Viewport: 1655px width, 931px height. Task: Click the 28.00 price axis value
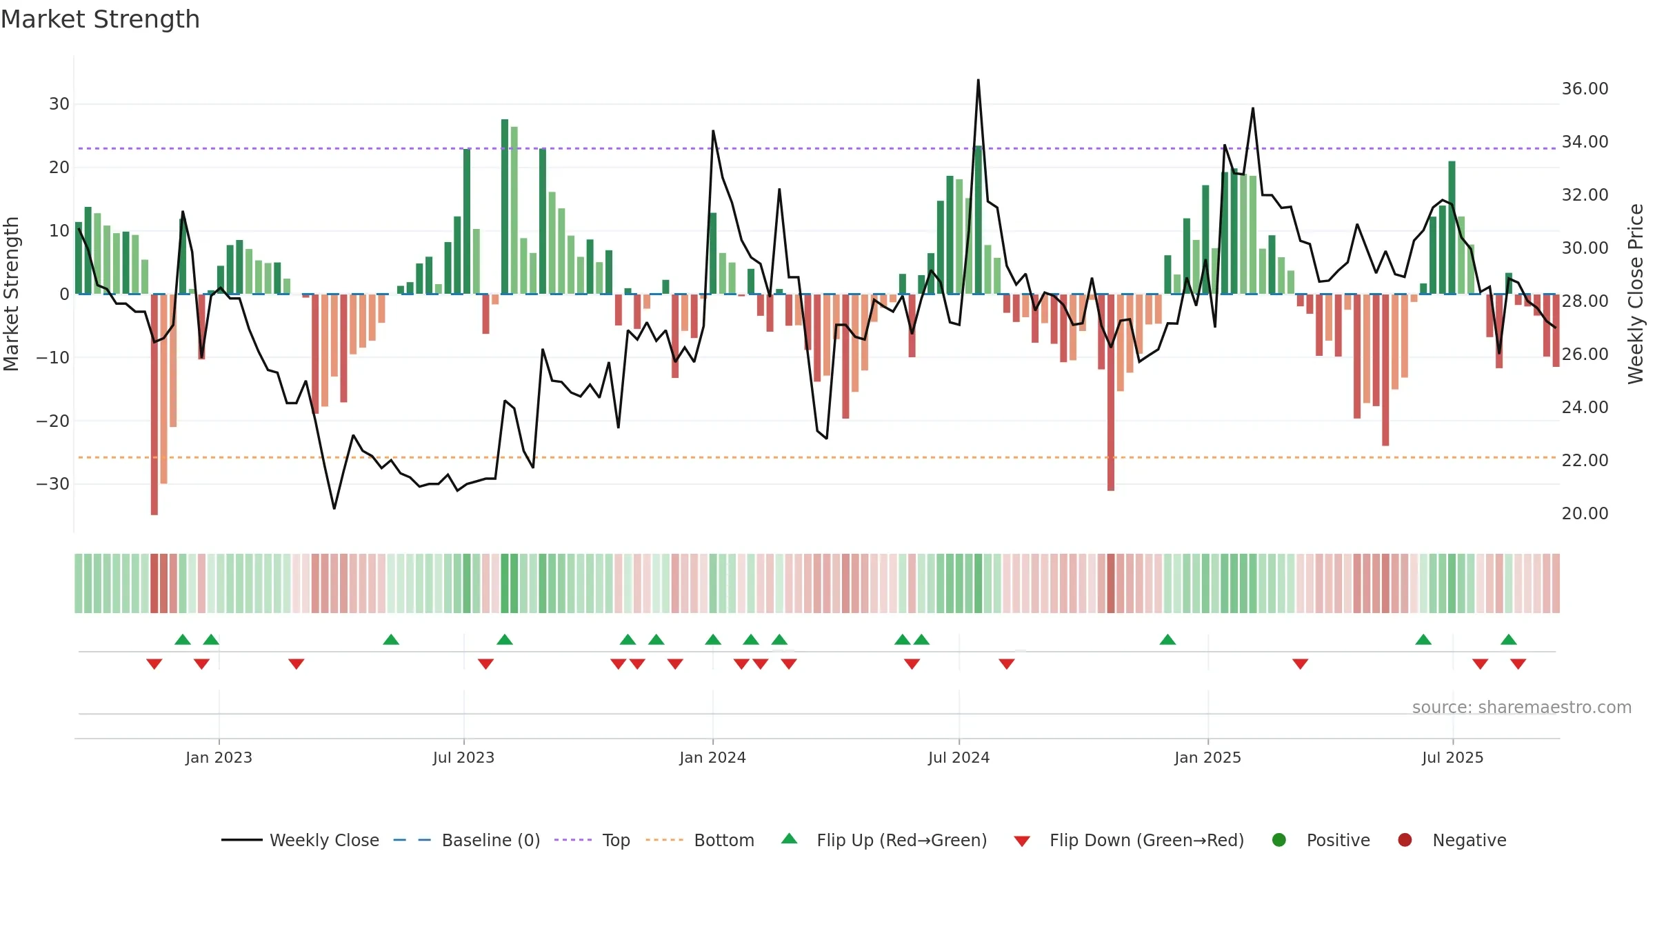[x=1585, y=301]
